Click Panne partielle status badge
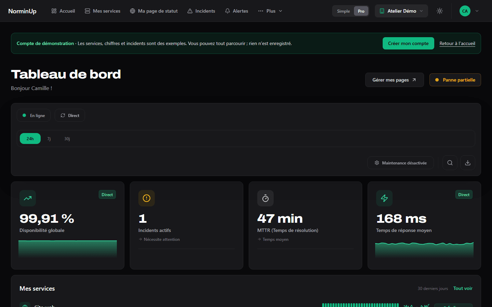The image size is (492, 307). (455, 80)
